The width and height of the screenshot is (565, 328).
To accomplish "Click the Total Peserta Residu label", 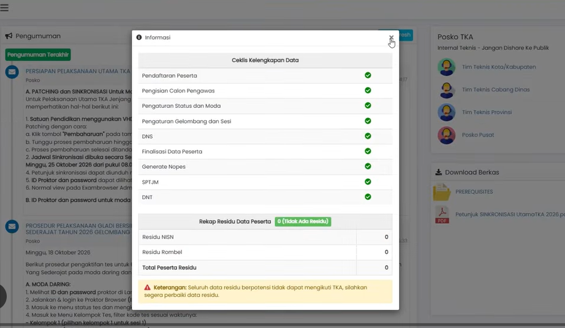I will tap(169, 268).
